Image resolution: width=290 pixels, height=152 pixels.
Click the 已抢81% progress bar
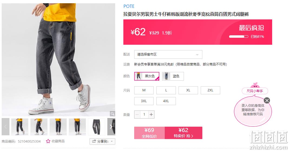tap(239, 36)
